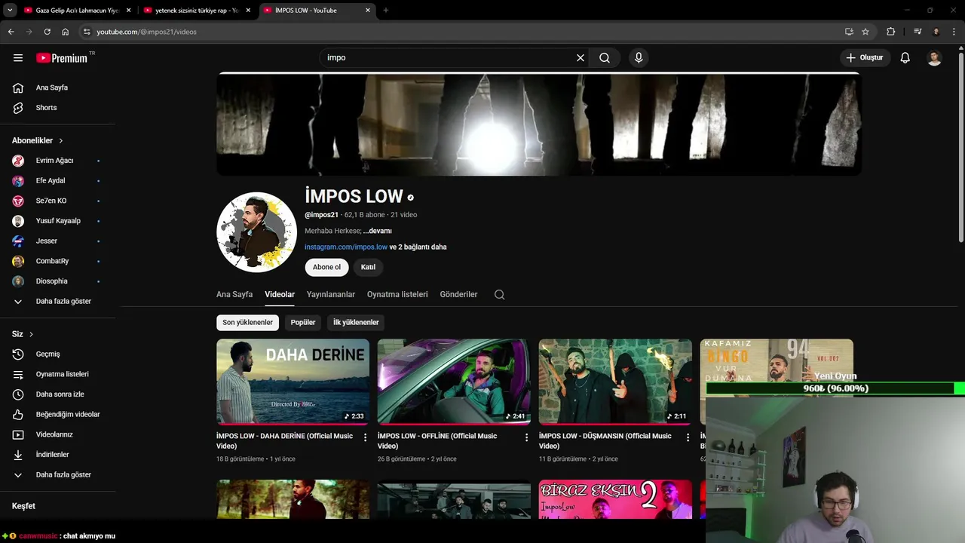
Task: Expand Abonelikler section arrow
Action: click(61, 141)
